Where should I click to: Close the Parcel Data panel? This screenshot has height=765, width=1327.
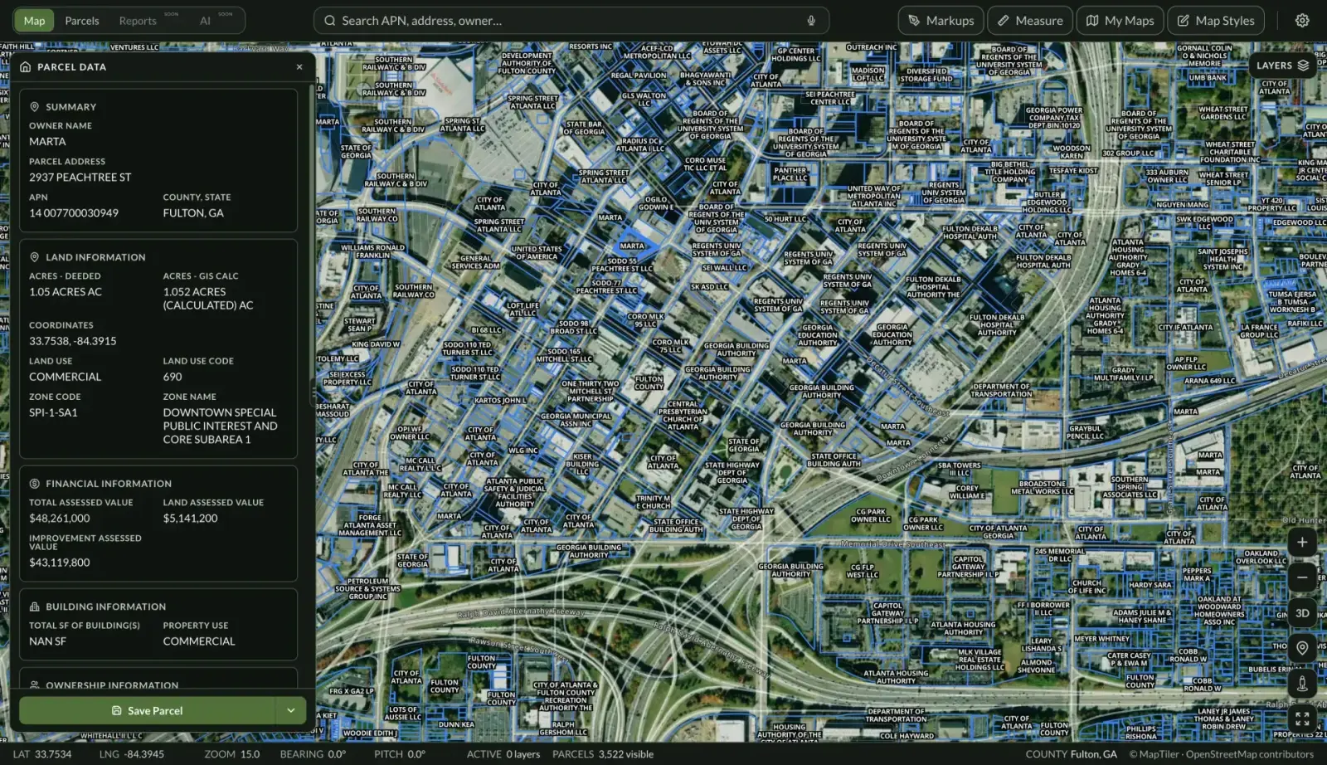(299, 67)
